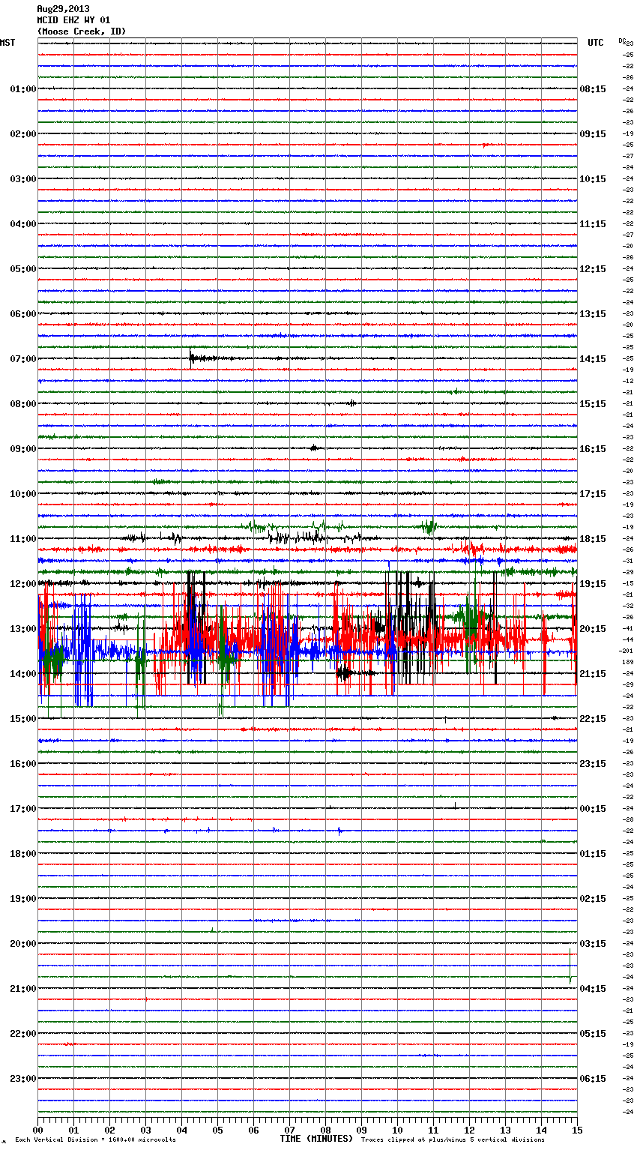
Task: Click the 10:15 UTC time label
Action: coord(593,179)
